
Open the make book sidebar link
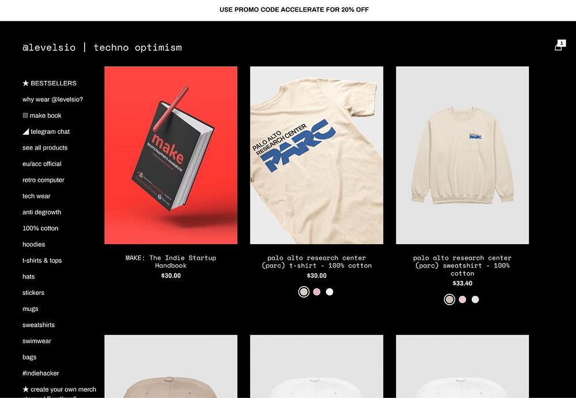pyautogui.click(x=42, y=115)
